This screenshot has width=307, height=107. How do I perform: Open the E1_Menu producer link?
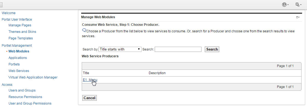(x=90, y=80)
